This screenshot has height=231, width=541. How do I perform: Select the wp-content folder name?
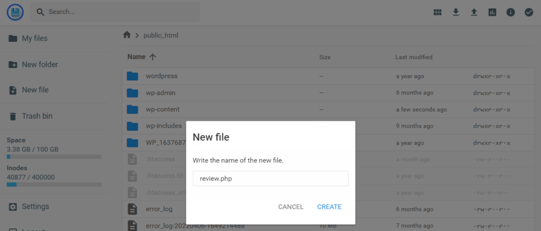(163, 110)
